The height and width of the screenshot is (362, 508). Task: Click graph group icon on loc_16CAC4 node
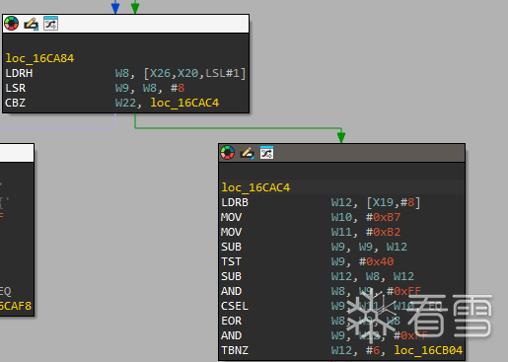(266, 153)
